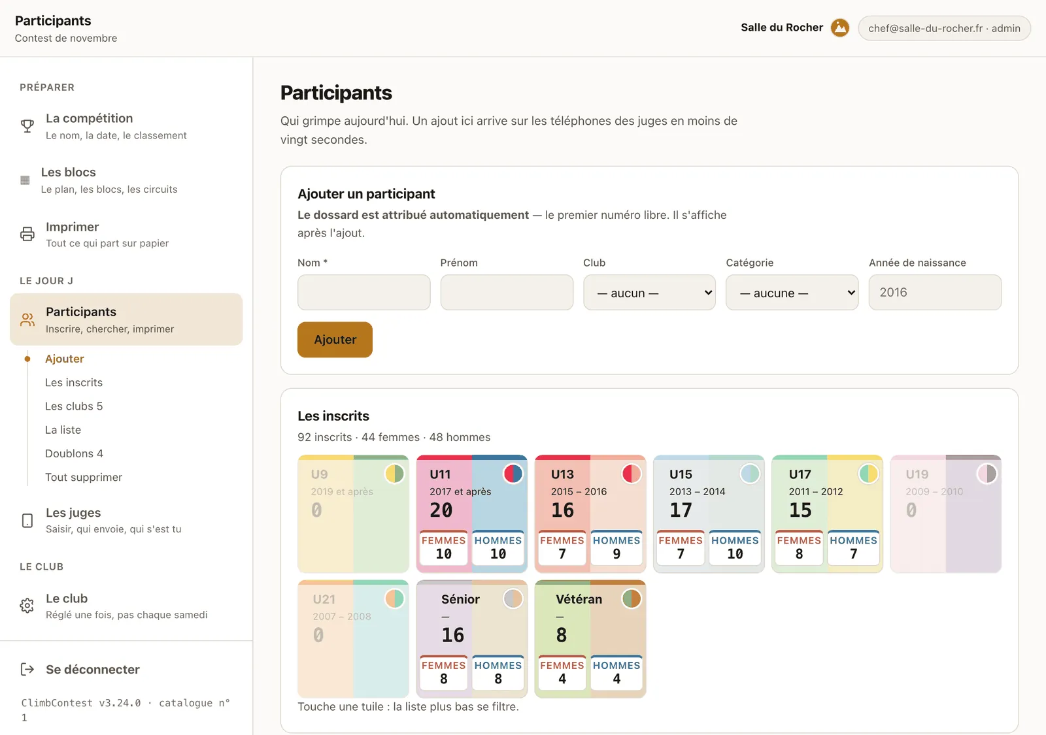Filter by U13 Hommes 9
The height and width of the screenshot is (735, 1046).
[x=616, y=547]
